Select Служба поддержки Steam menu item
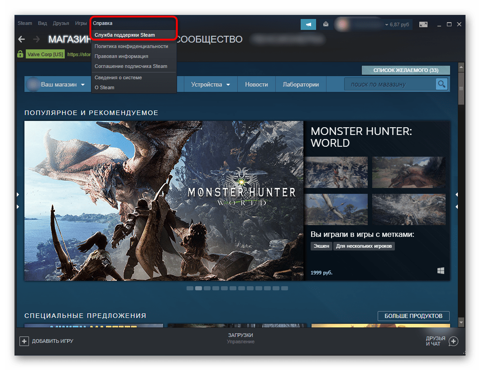 point(125,35)
